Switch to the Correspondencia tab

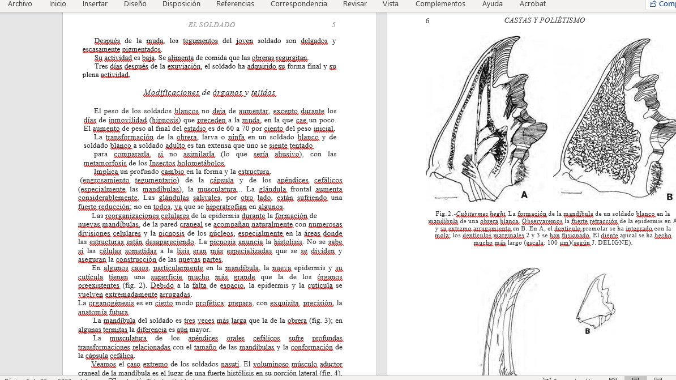coord(298,4)
